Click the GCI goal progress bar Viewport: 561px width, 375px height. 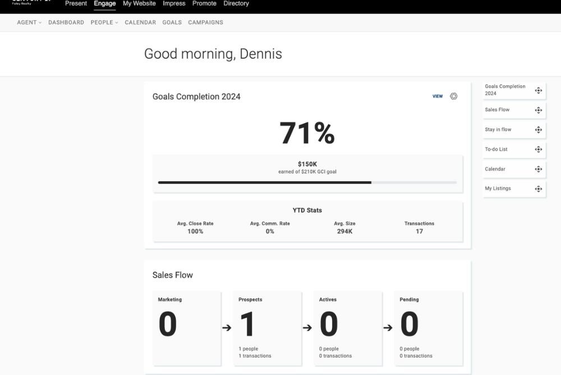click(x=307, y=182)
